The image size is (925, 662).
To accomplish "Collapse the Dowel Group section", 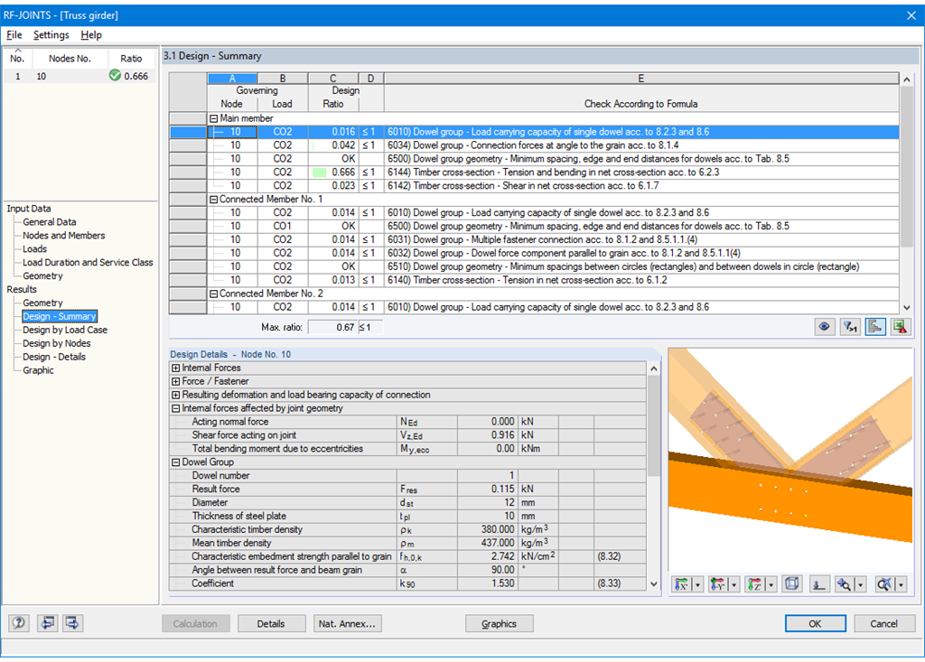I will [x=175, y=462].
